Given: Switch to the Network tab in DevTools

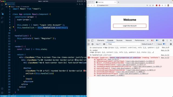Looking at the screenshot, I should point(129,40).
